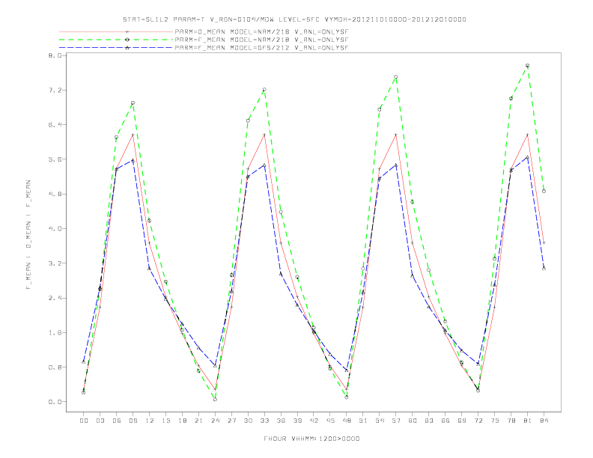The width and height of the screenshot is (593, 458).
Task: Click the F_MEAN | O_MEAN | F_MEAN vertical axis title
Action: point(28,235)
